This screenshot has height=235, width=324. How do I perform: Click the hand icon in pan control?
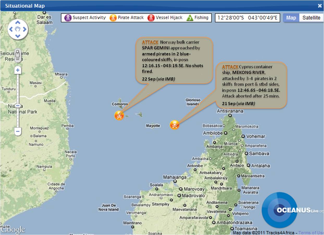click(x=18, y=29)
